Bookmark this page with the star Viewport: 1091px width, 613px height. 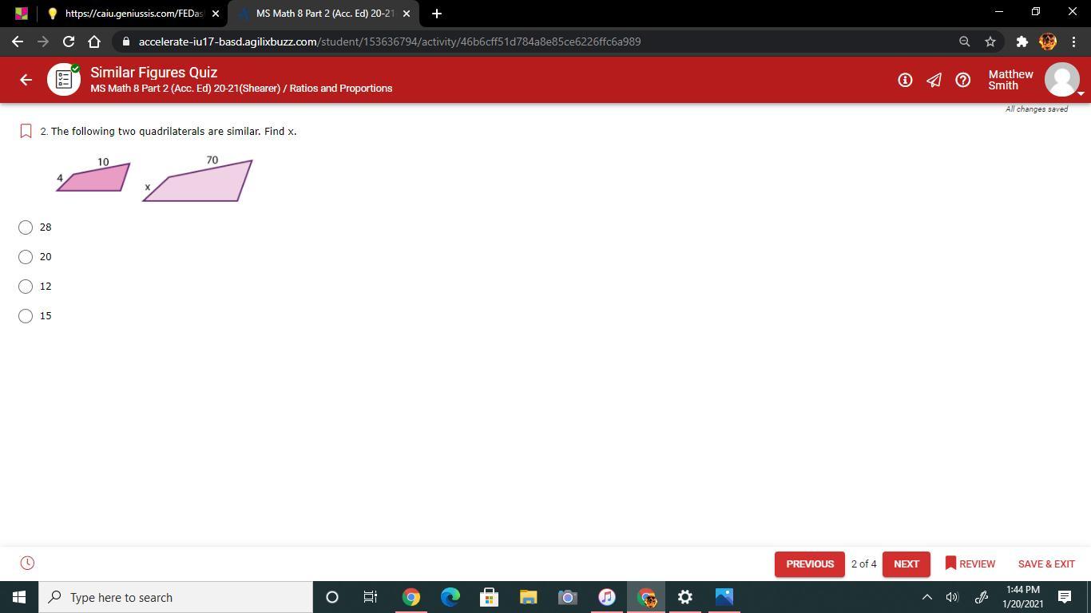[990, 42]
